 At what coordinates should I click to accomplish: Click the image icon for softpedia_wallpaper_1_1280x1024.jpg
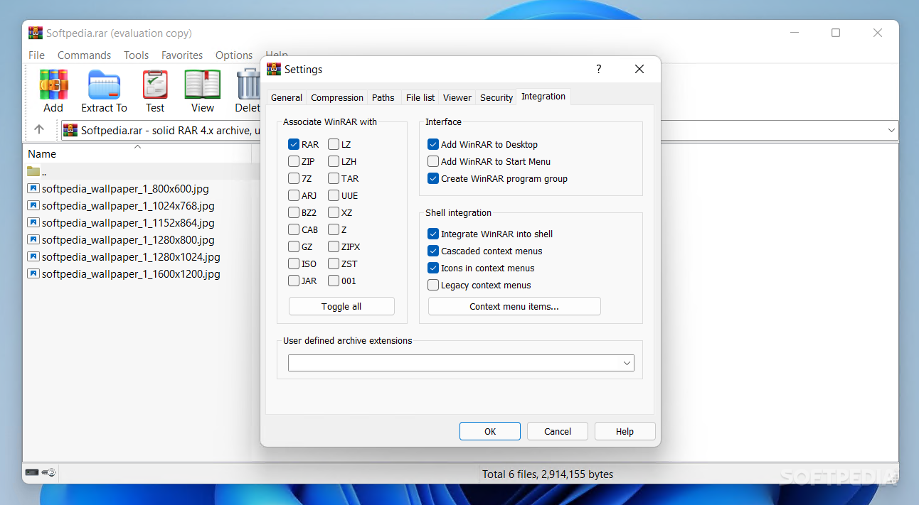(33, 256)
